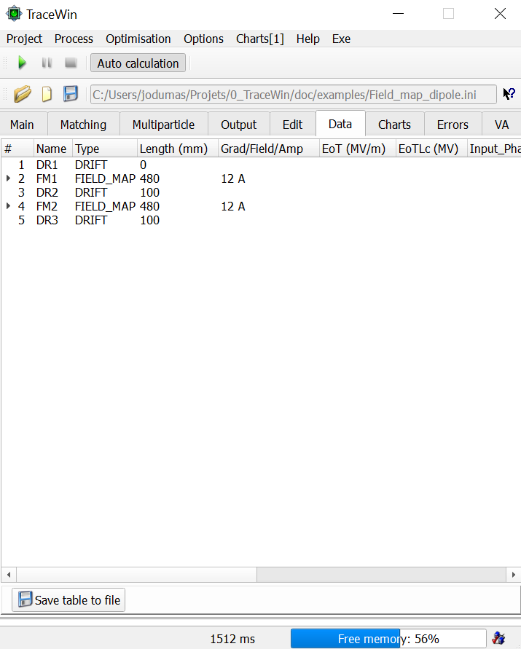Pause the running calculation

click(47, 63)
